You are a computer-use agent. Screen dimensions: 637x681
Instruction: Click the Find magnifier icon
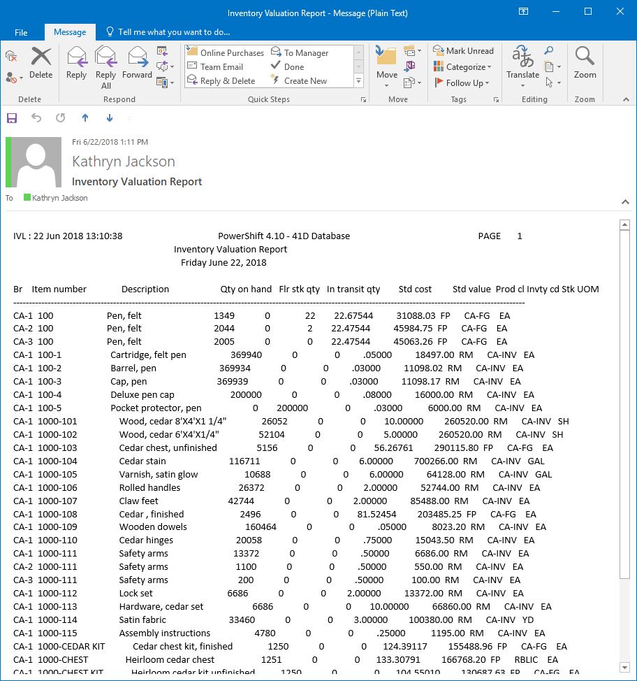549,51
